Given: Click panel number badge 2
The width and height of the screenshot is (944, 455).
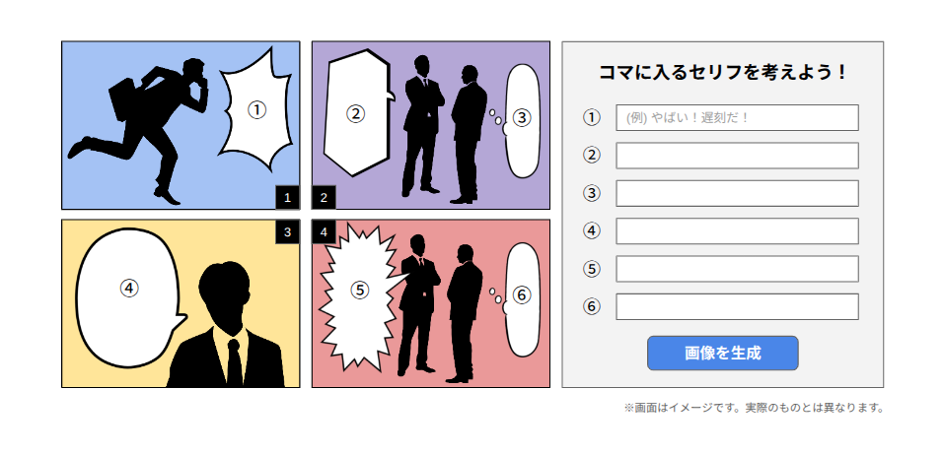Looking at the screenshot, I should click(324, 197).
